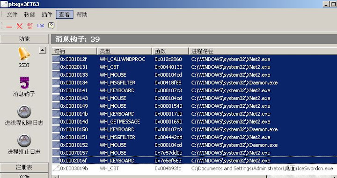Select function address 0x004b93fc

168,168
